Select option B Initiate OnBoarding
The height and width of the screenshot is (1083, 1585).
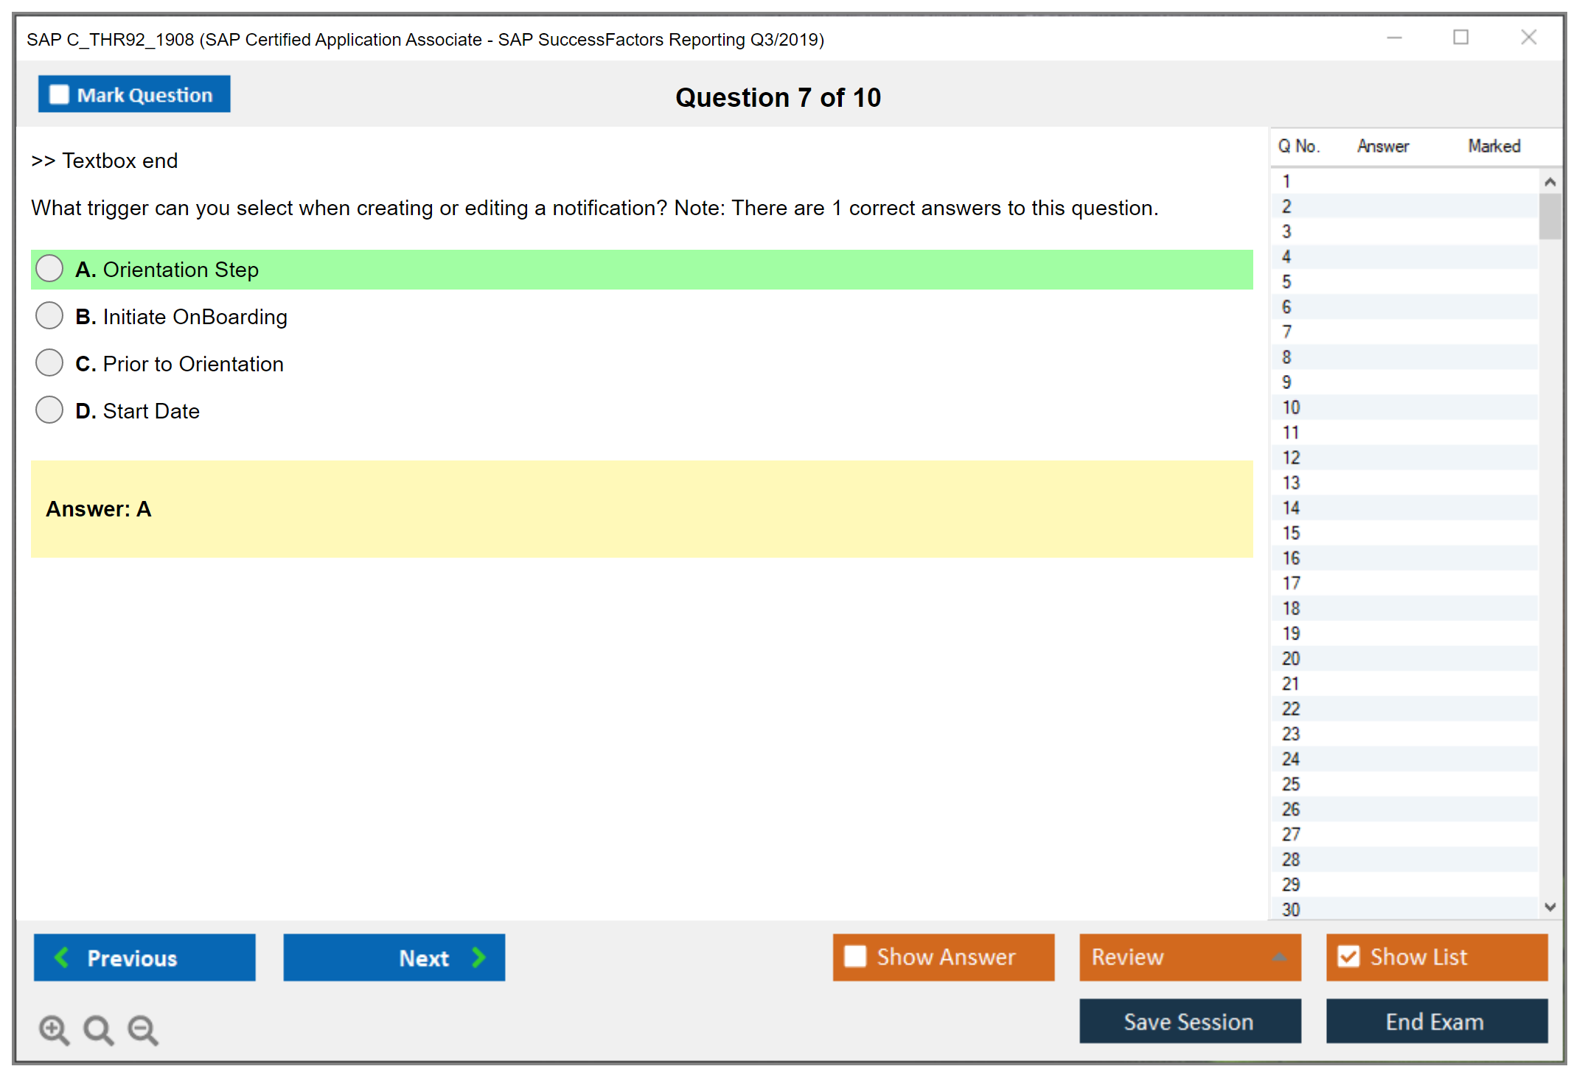(x=49, y=316)
